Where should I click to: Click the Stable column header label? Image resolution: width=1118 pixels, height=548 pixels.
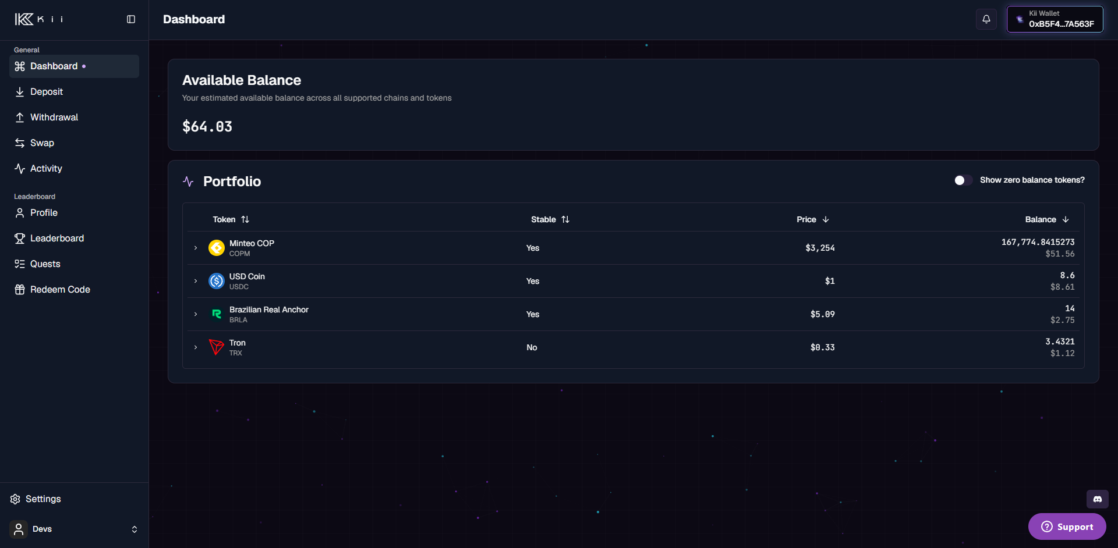(543, 219)
